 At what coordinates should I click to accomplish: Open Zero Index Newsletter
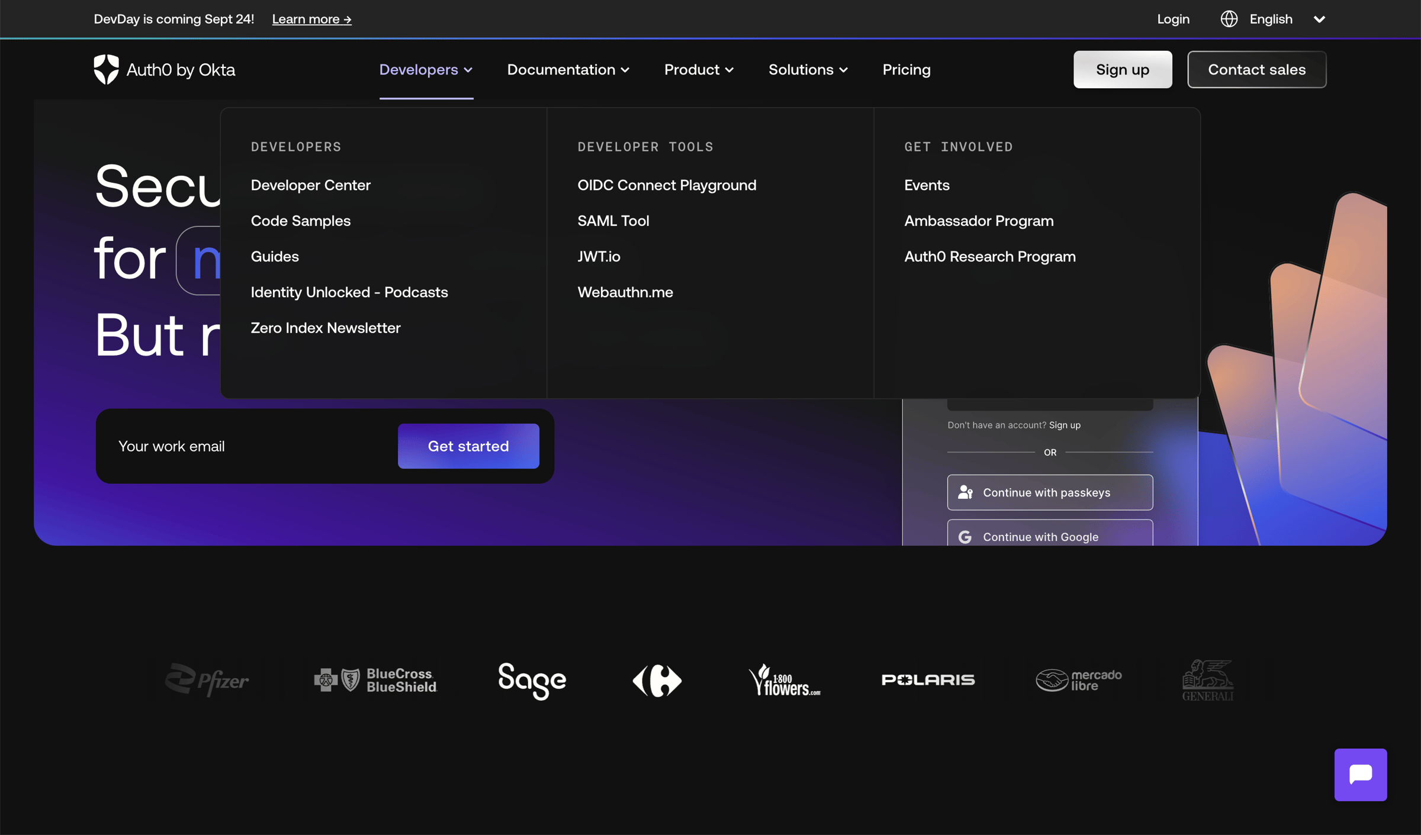326,328
